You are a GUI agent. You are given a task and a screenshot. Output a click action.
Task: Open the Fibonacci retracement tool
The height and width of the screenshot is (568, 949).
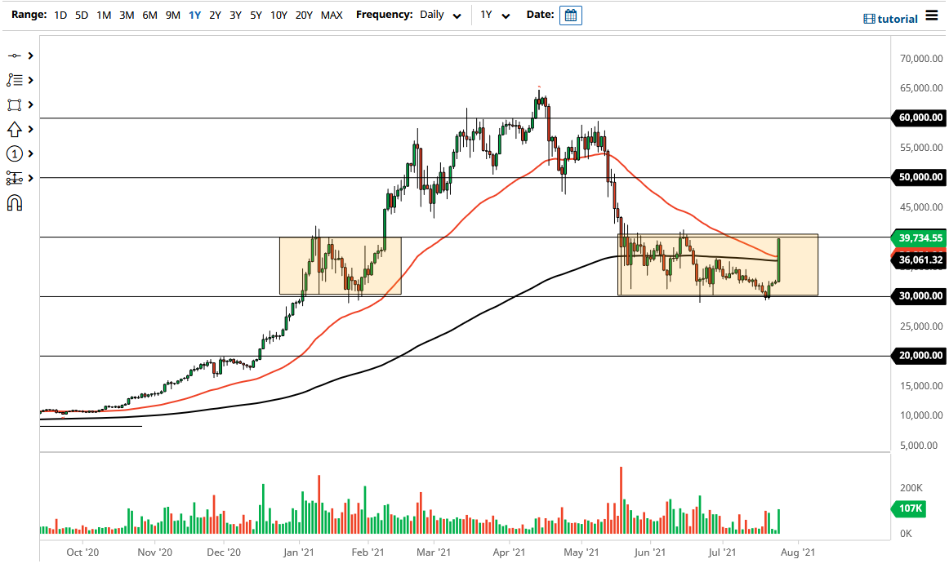click(x=13, y=80)
